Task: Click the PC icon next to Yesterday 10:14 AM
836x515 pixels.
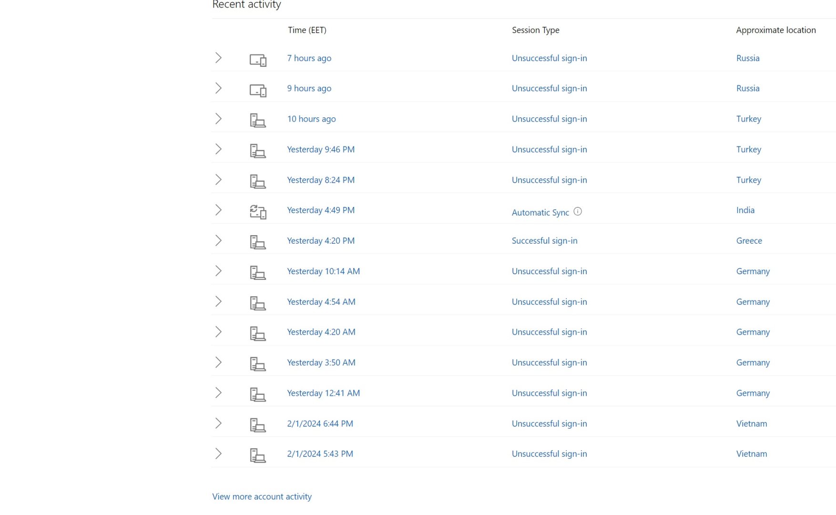Action: pos(258,273)
